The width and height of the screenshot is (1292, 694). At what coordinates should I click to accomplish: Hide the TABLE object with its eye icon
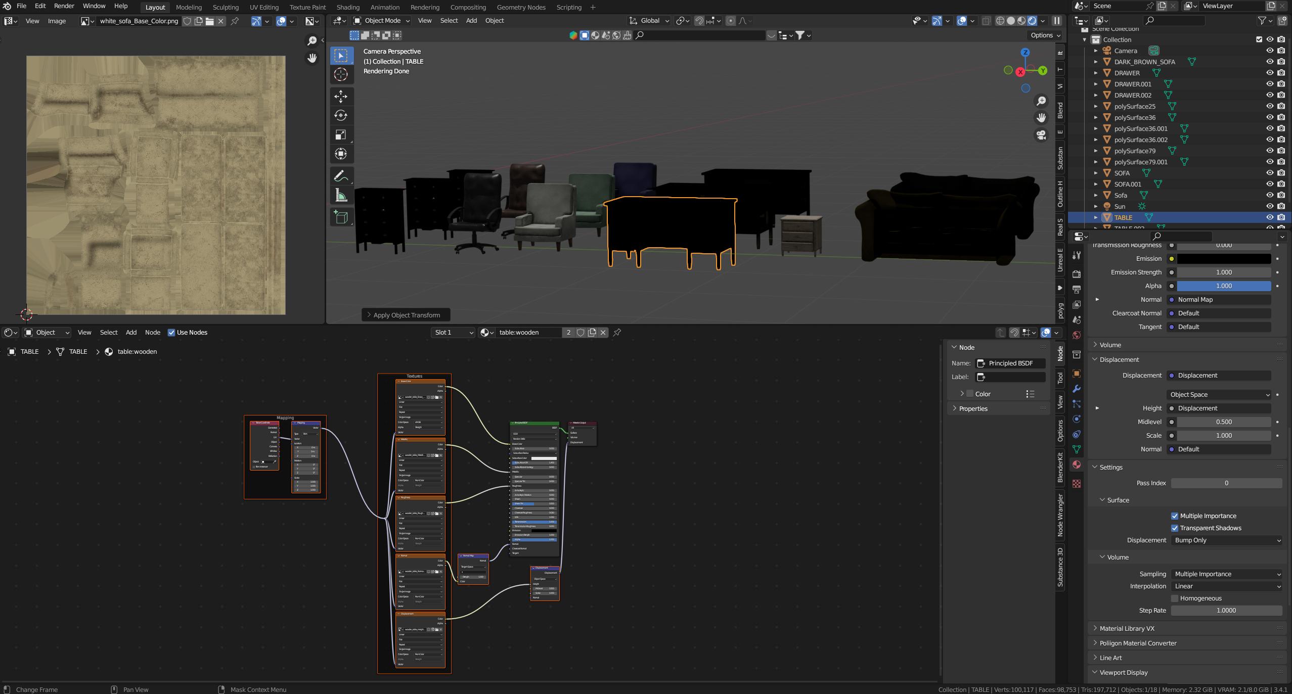click(x=1270, y=217)
